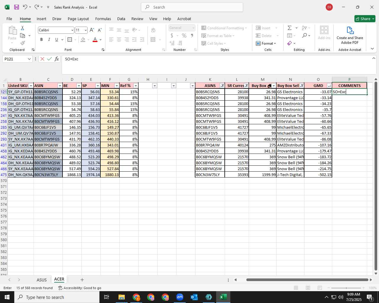Switch to the ASUS sheet tab
The image size is (379, 303).
click(x=41, y=280)
